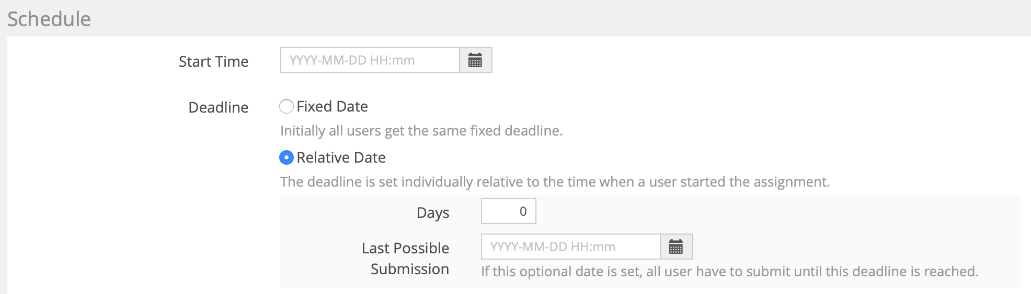
Task: Click the 'Schedule' section heading
Action: point(49,19)
